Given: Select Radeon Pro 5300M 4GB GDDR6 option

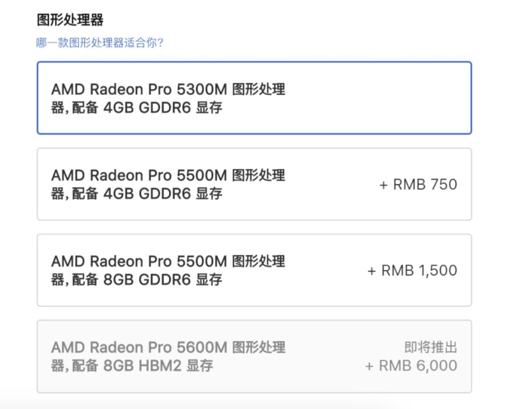Looking at the screenshot, I should 254,98.
